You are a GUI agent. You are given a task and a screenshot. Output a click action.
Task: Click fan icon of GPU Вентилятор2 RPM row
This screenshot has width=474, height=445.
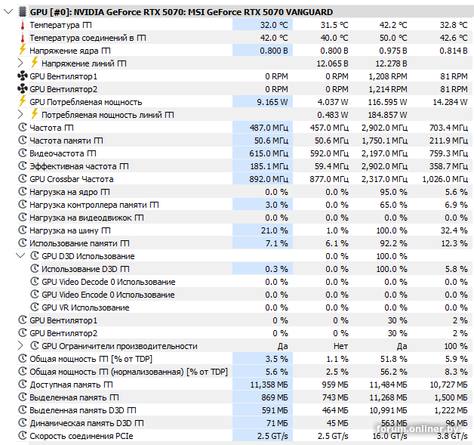[x=23, y=89]
